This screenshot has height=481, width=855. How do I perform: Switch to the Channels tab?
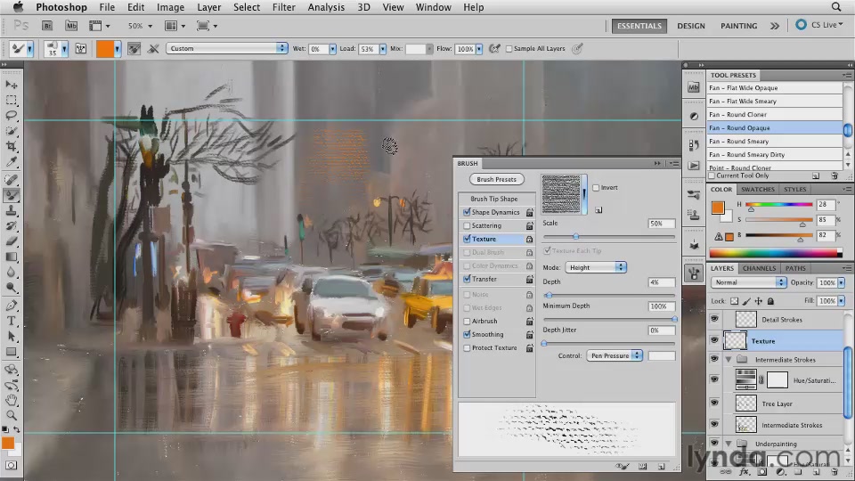759,268
